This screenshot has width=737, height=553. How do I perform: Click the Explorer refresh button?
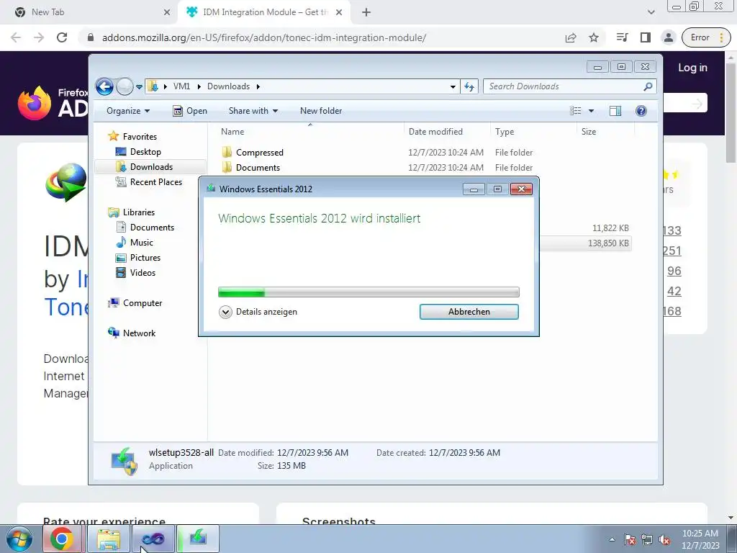tap(469, 86)
